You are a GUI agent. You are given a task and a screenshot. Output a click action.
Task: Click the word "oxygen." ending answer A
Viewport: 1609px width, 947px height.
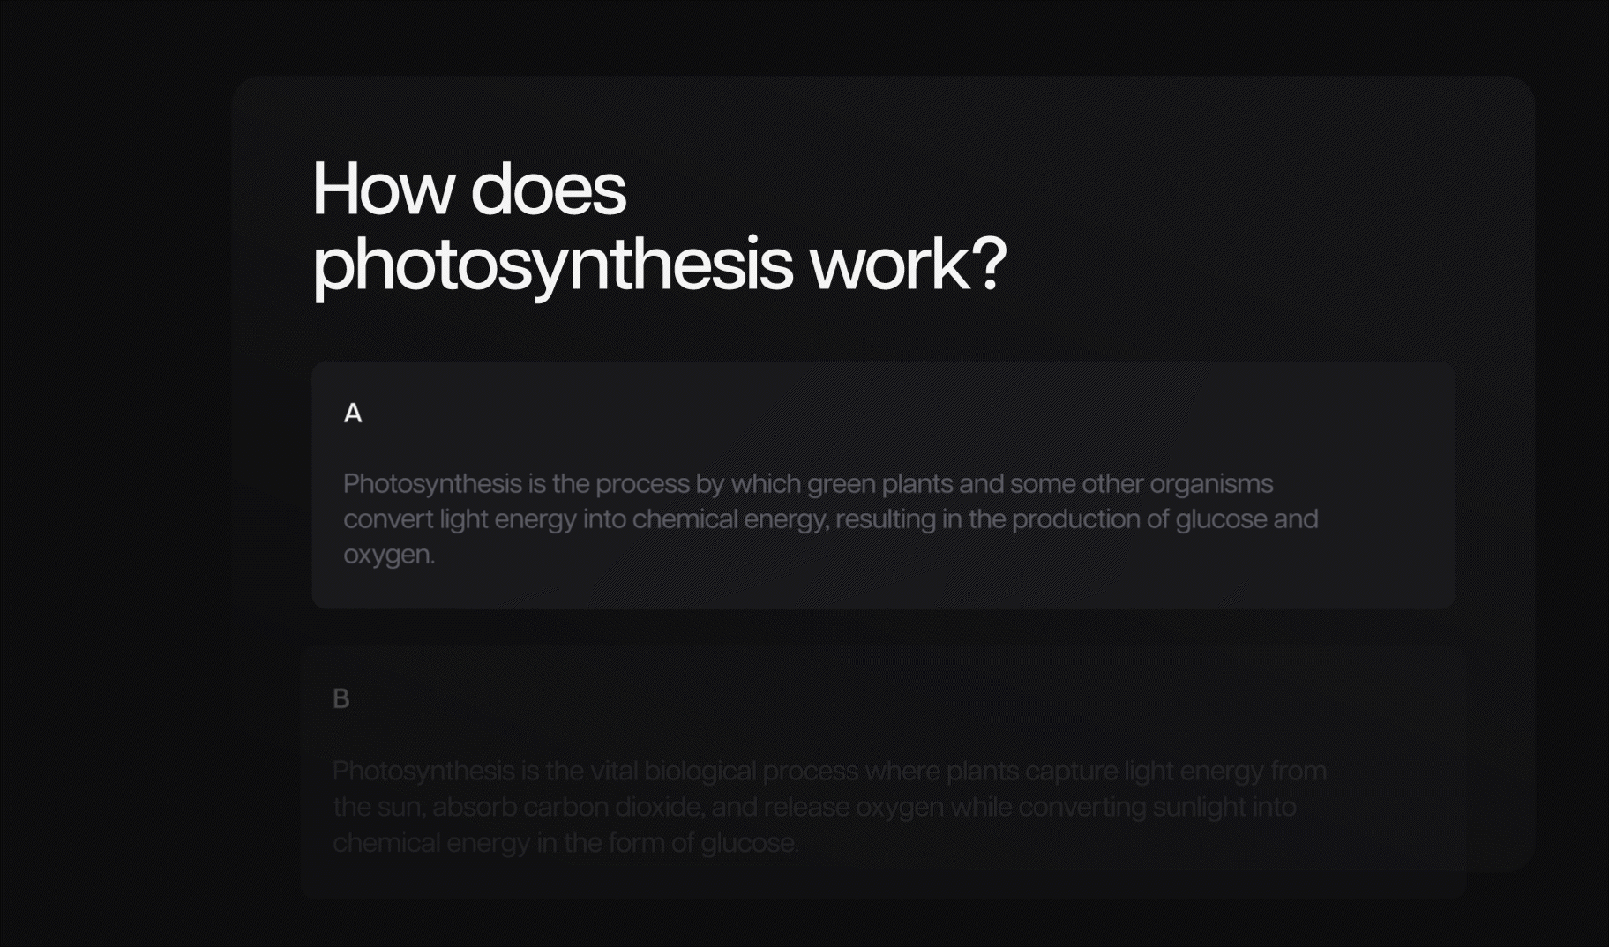(389, 556)
